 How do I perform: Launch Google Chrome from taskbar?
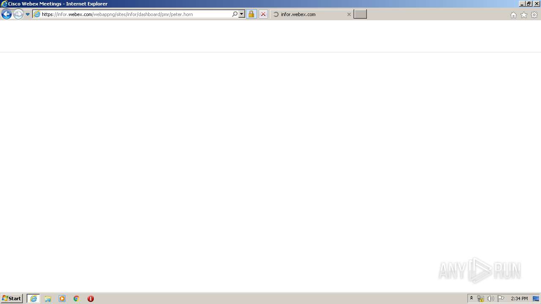coord(77,299)
